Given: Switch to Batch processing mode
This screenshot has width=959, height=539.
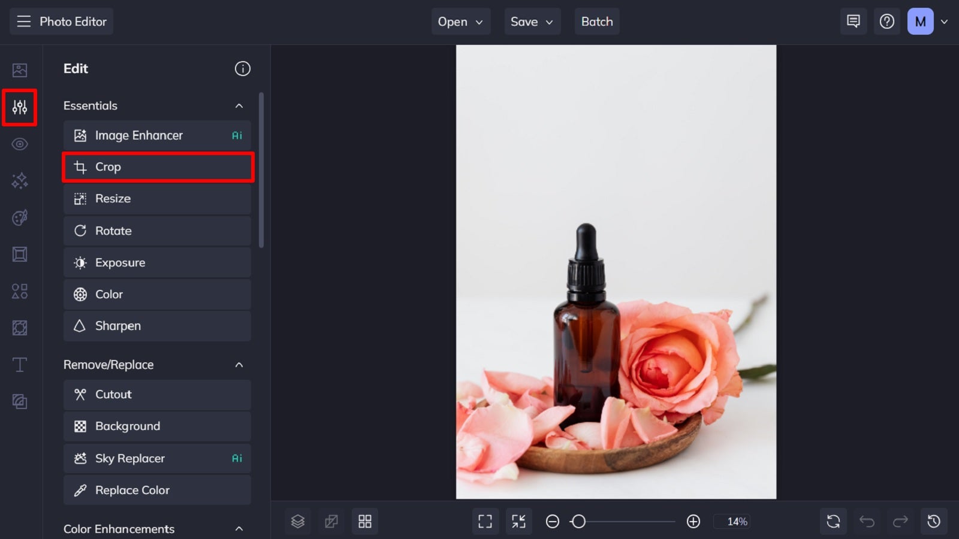Looking at the screenshot, I should pos(597,22).
